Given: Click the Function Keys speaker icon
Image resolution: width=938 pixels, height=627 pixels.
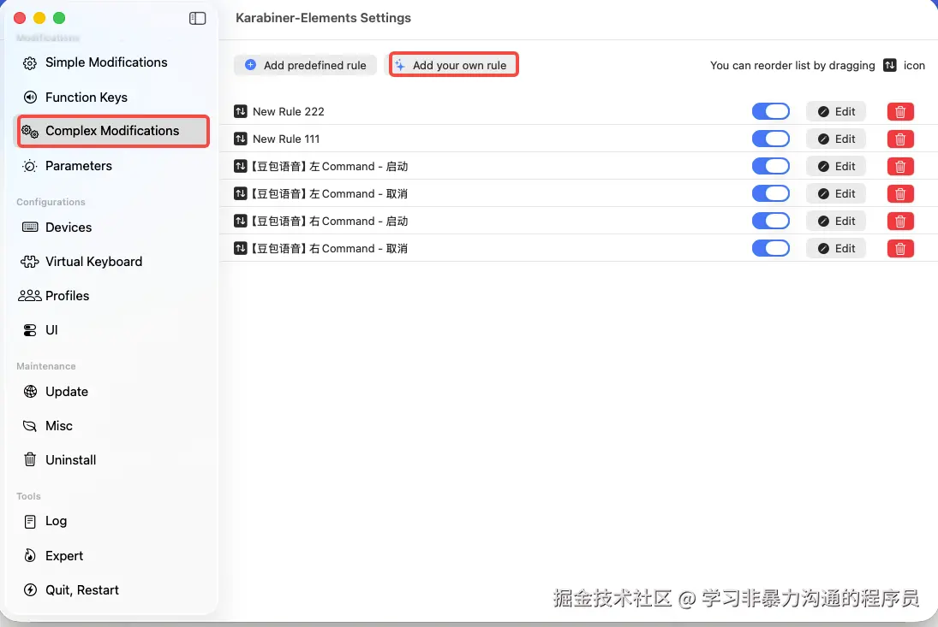Looking at the screenshot, I should 30,97.
